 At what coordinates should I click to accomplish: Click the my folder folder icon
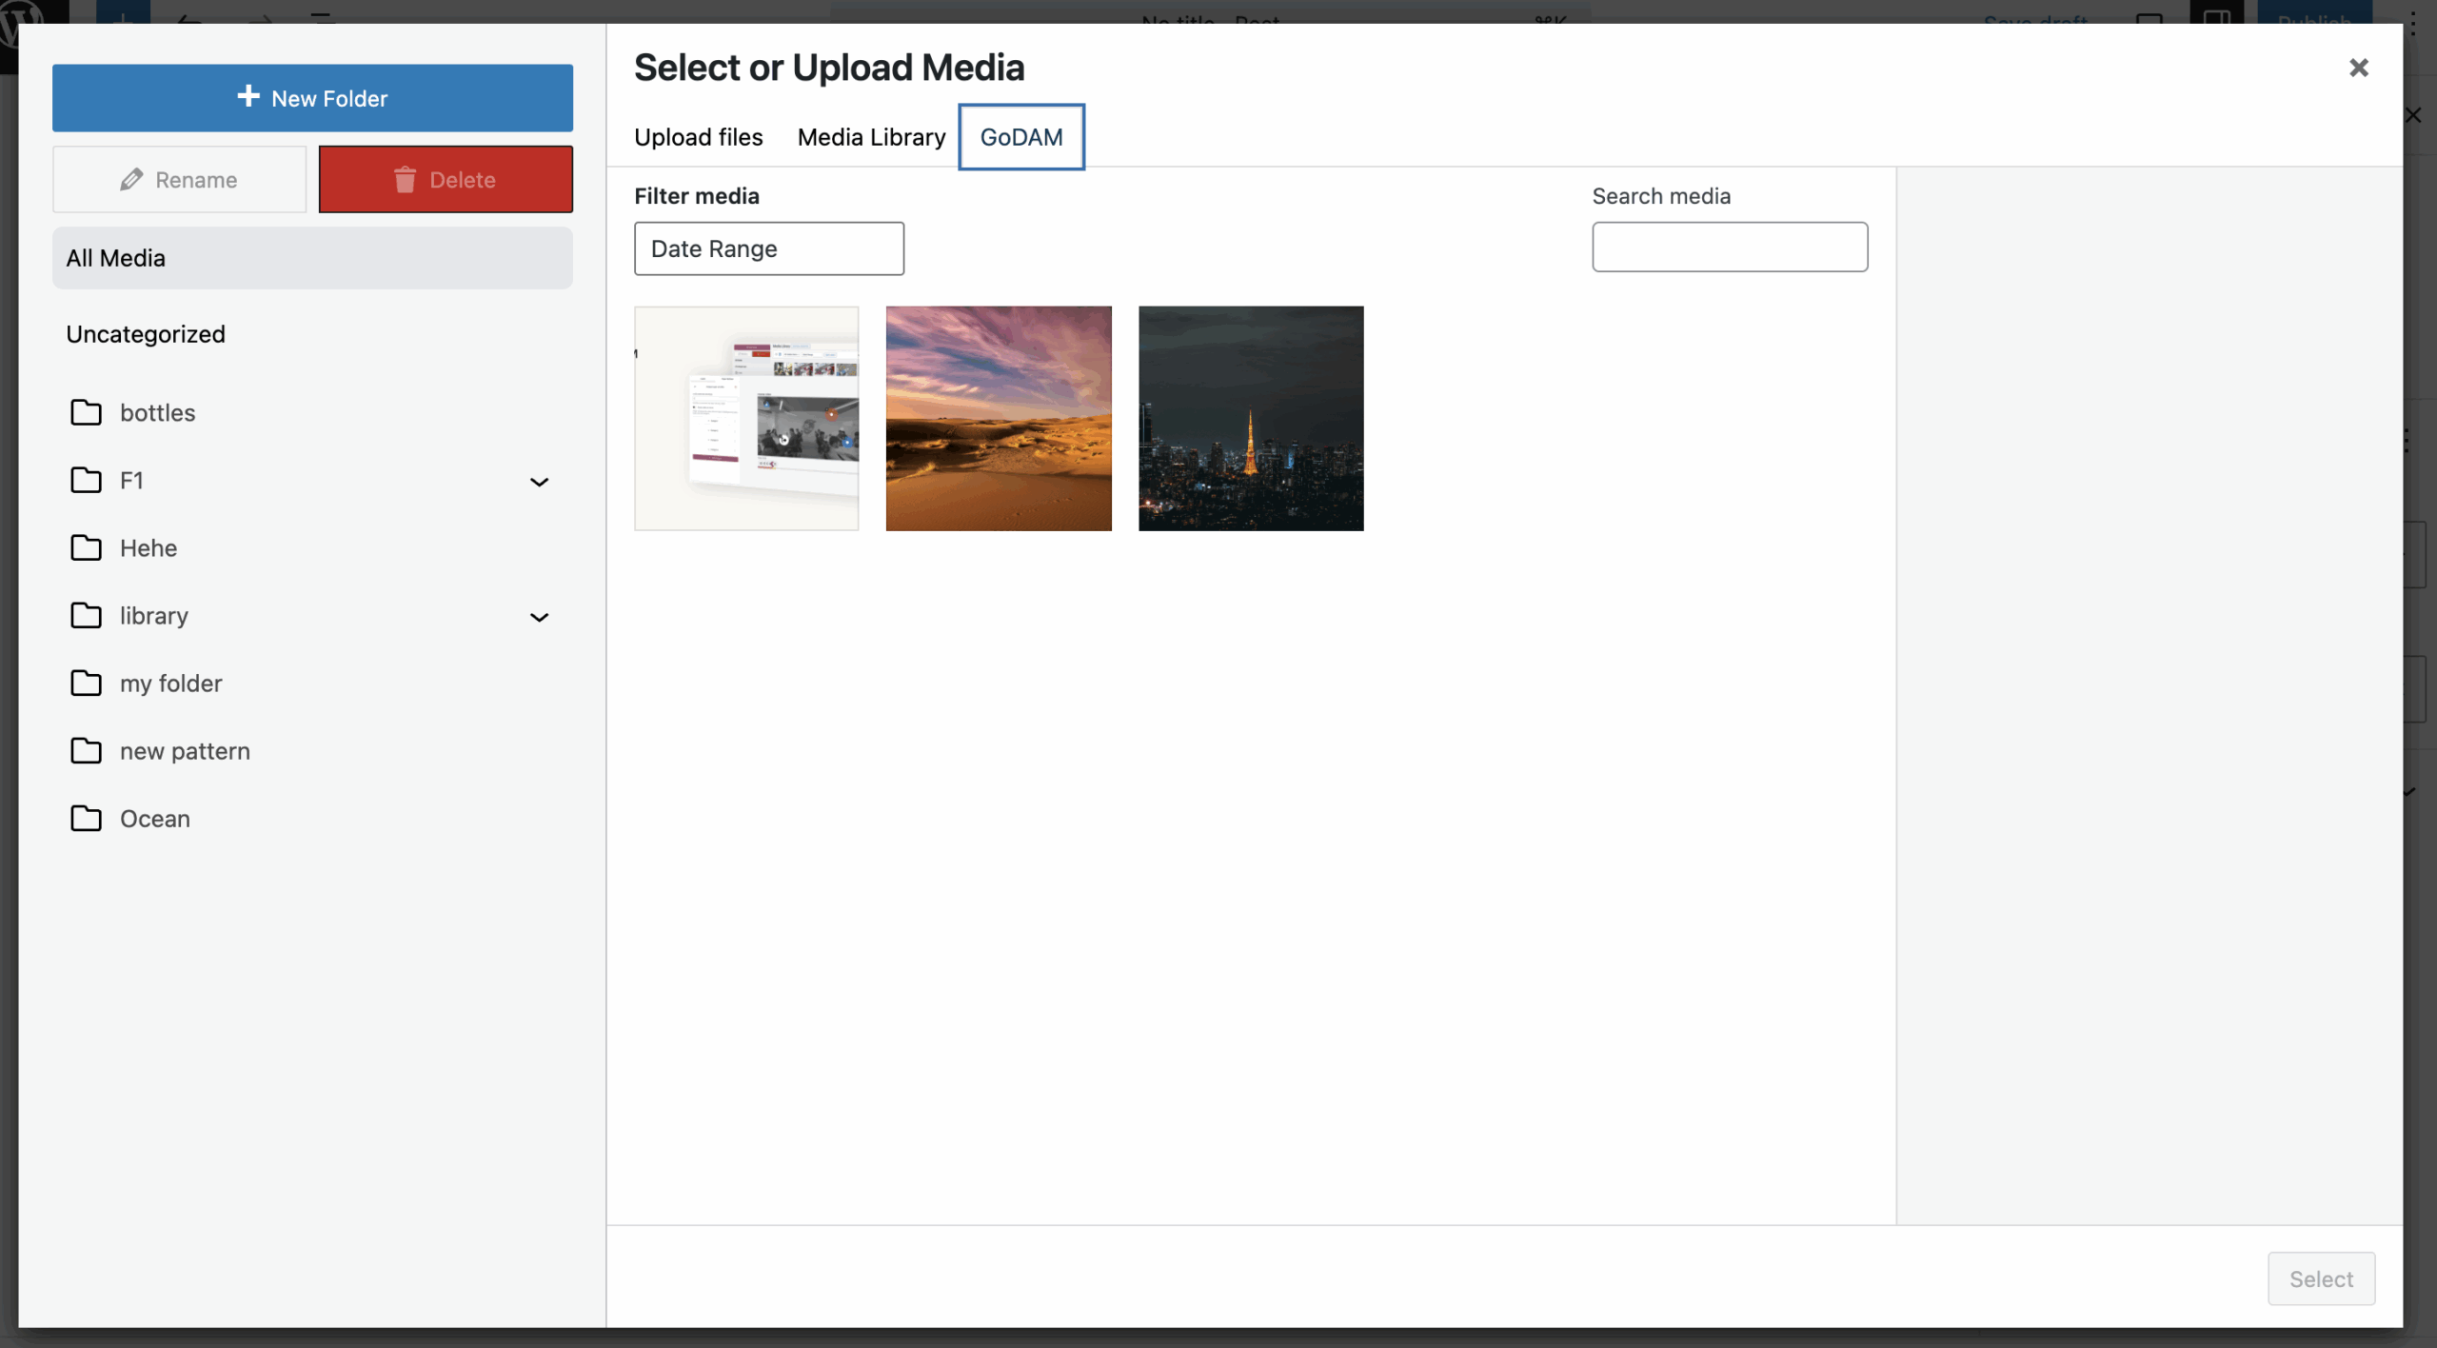point(87,683)
